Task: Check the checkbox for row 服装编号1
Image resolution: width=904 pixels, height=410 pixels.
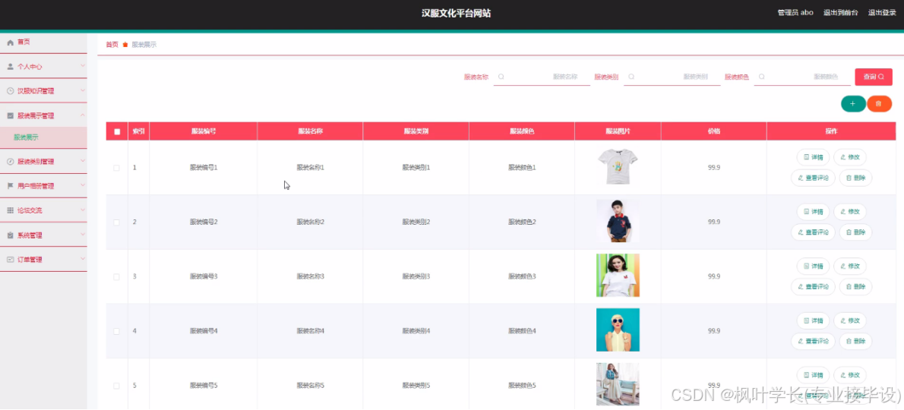Action: [116, 168]
